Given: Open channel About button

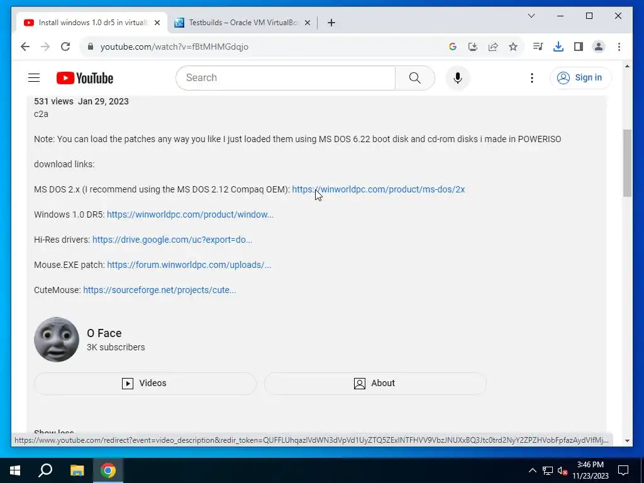Looking at the screenshot, I should pos(375,383).
